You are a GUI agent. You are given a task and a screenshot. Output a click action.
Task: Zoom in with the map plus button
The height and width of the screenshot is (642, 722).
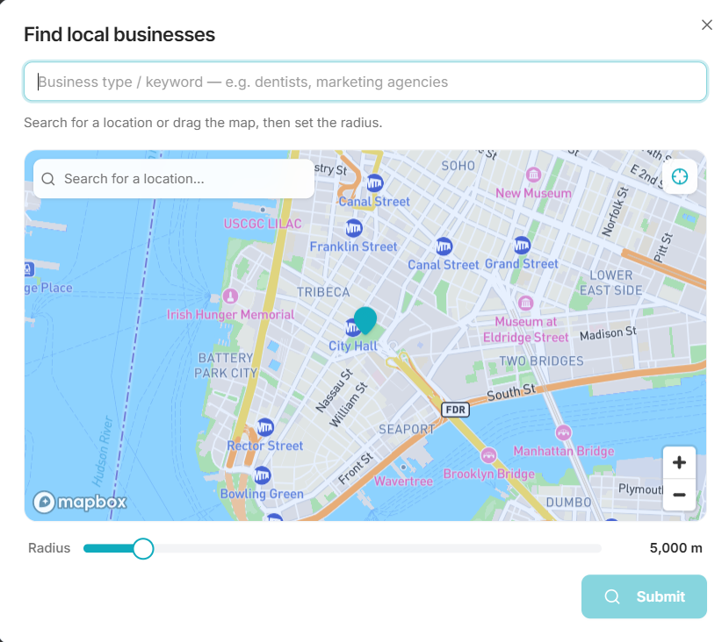(679, 463)
